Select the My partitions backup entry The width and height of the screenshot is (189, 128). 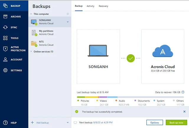click(50, 33)
